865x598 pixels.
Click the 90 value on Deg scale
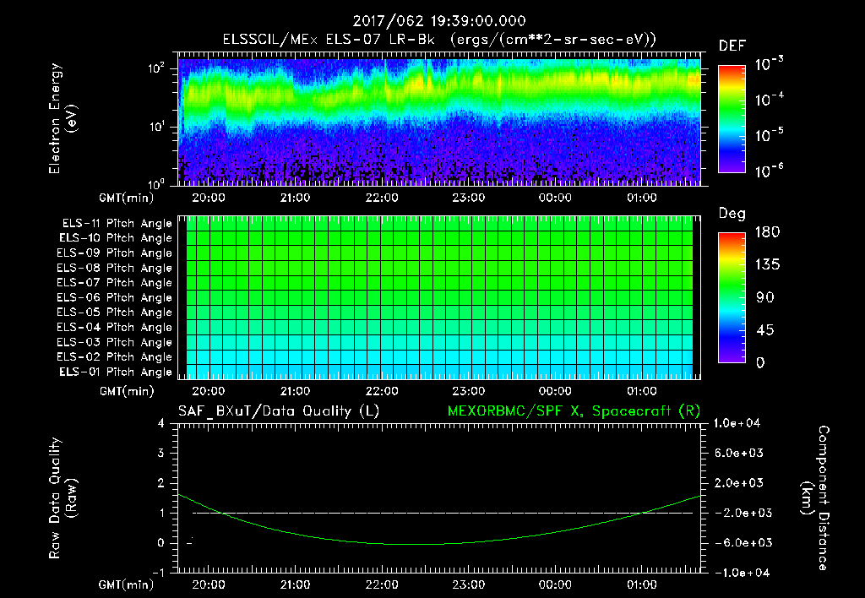point(765,297)
